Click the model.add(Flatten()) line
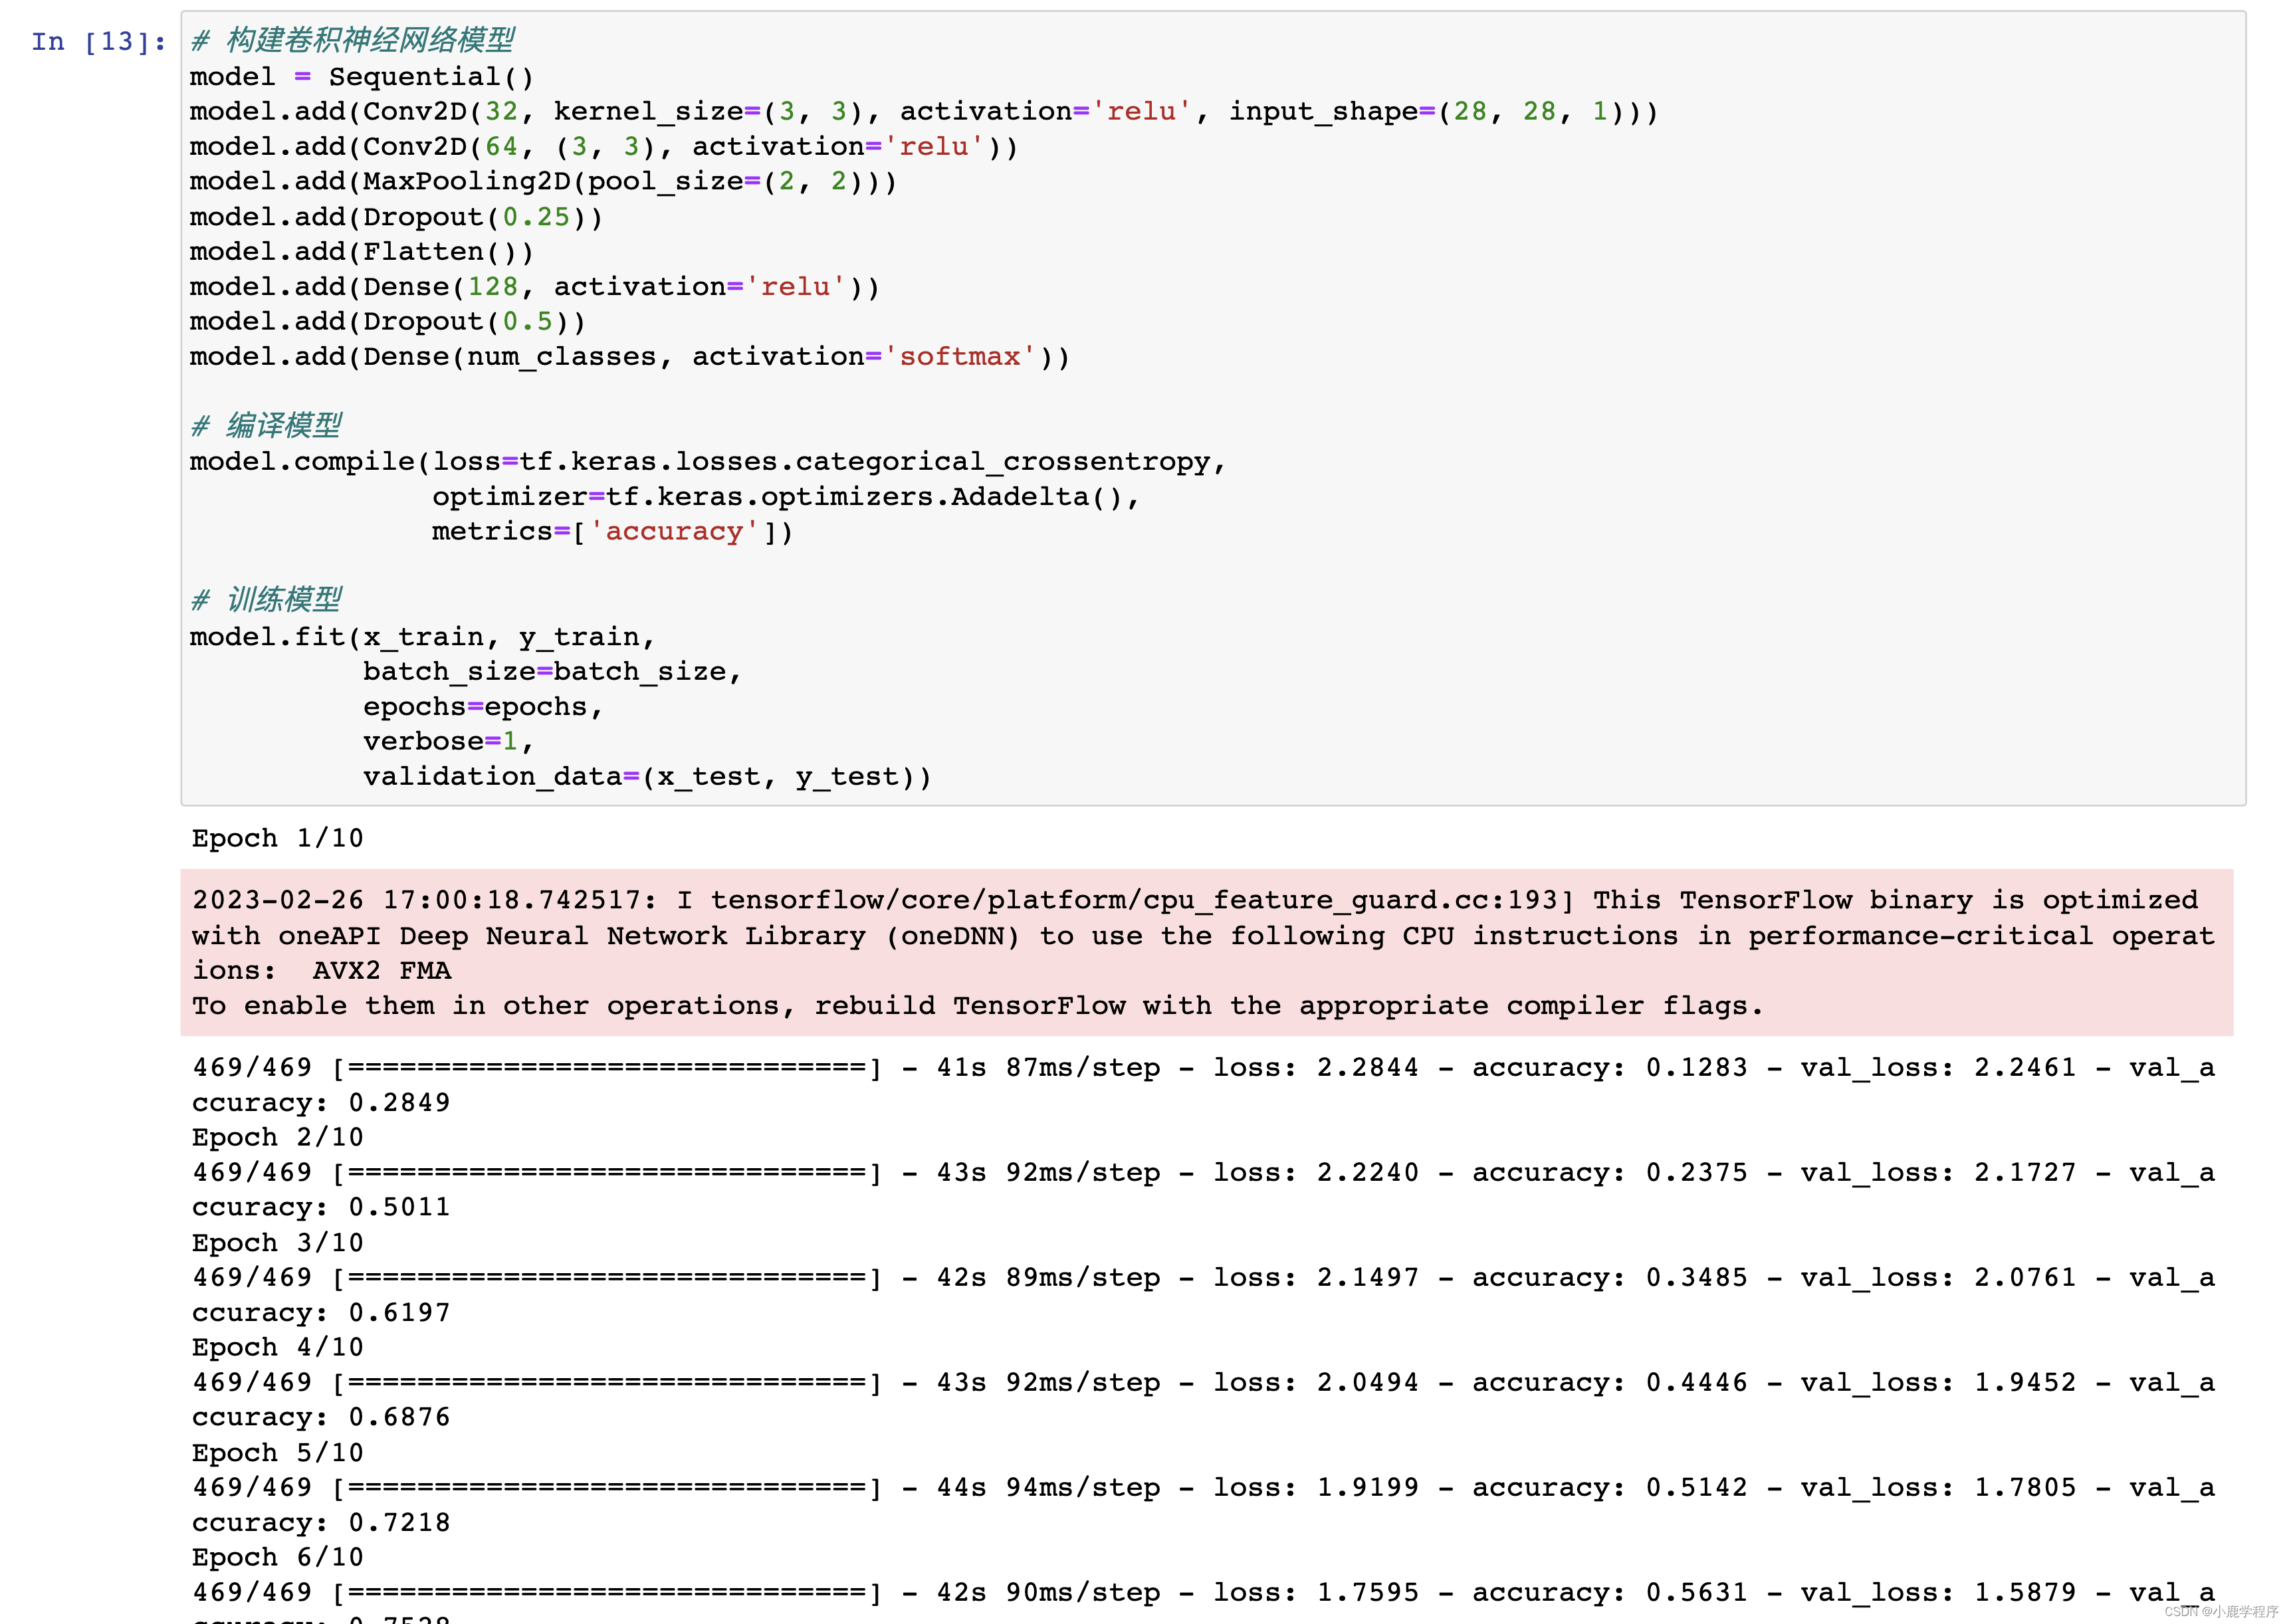 361,252
